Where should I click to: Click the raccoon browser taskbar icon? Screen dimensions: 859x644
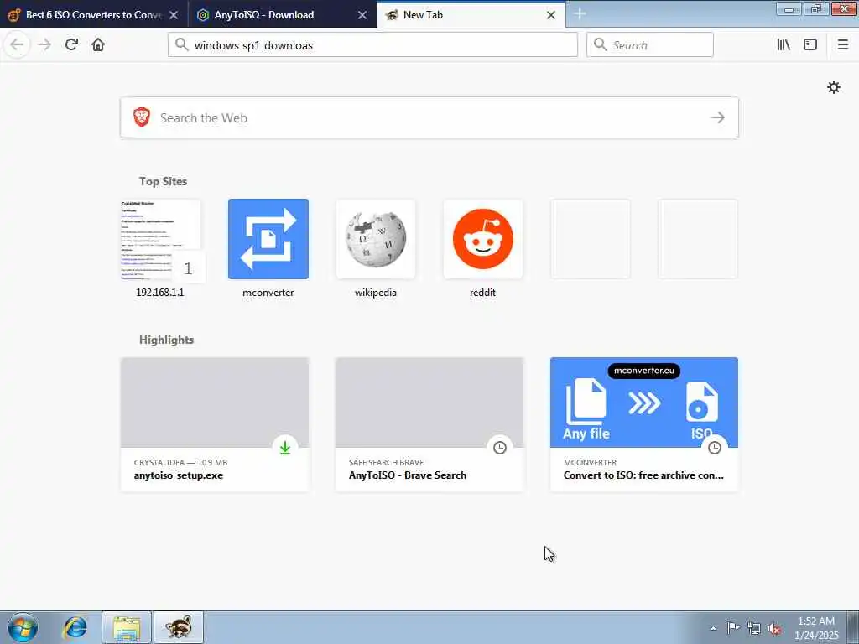click(x=179, y=627)
